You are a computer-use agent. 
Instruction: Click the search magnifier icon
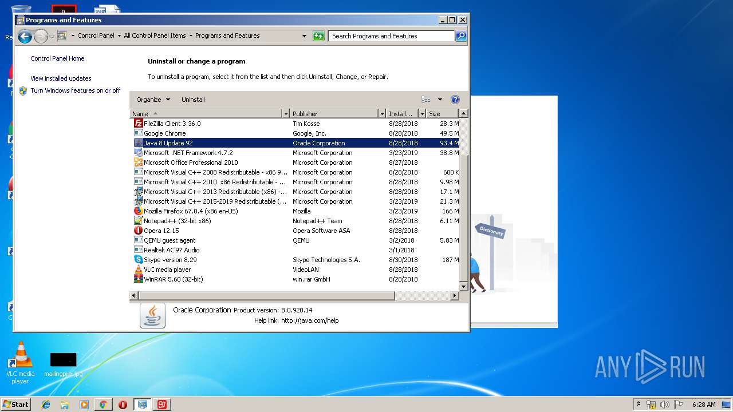tap(461, 36)
